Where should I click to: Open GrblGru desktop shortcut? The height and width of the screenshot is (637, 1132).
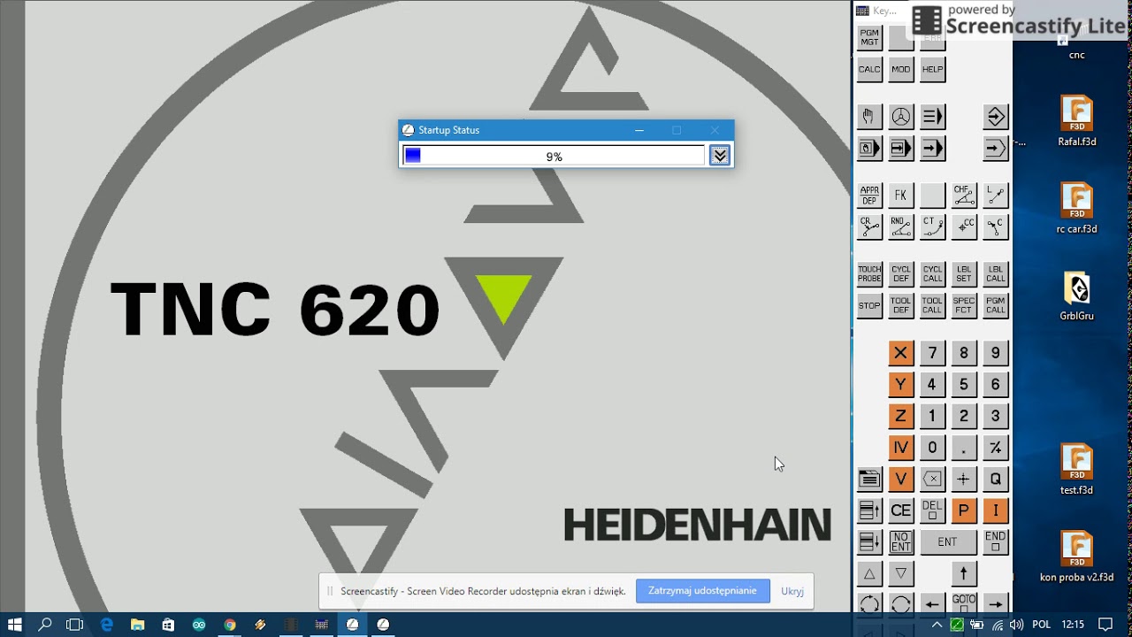click(1076, 295)
